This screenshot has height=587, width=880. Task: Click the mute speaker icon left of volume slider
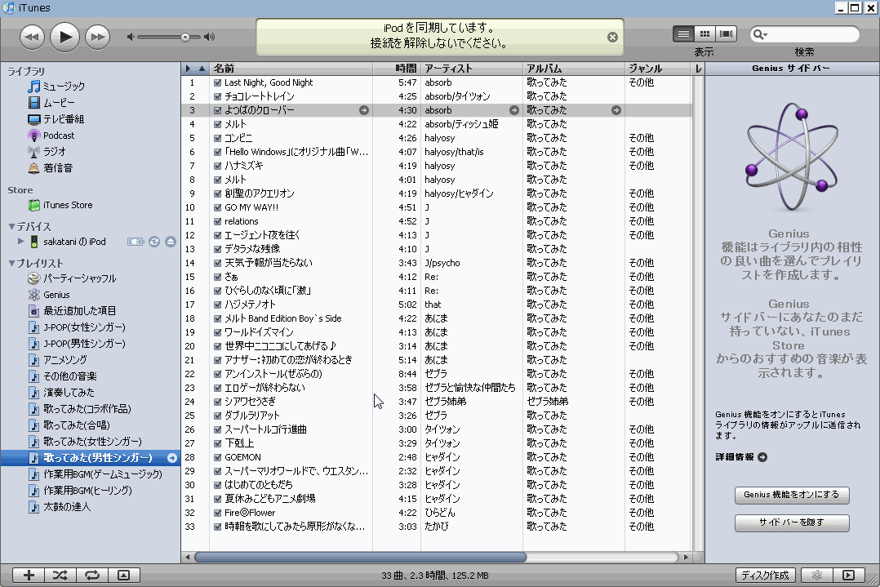(x=131, y=37)
